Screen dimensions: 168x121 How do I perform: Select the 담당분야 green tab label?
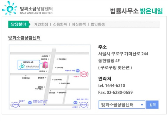coord(19,24)
